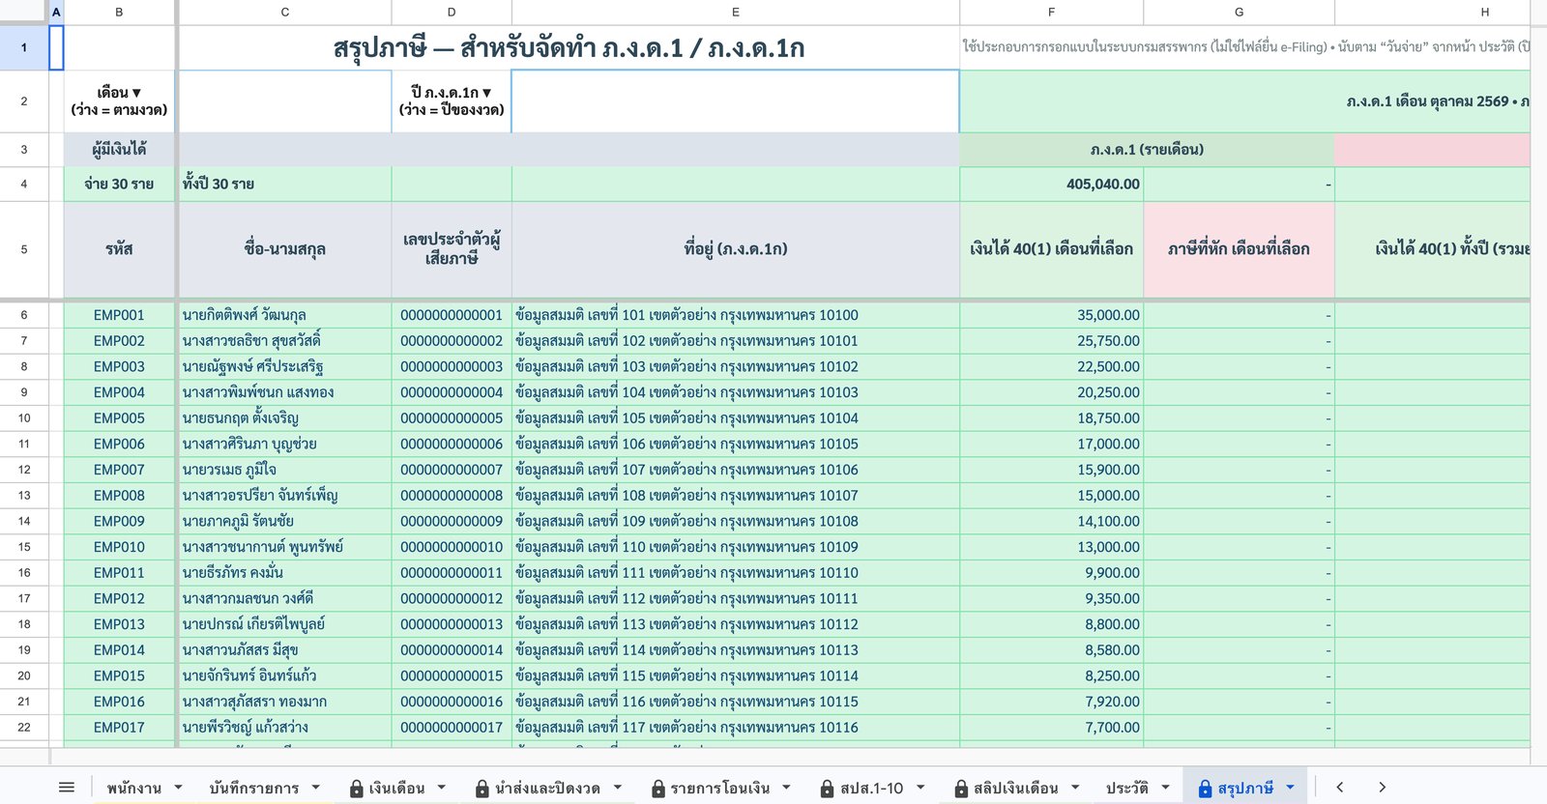Click the ภ.ง.ด.1 (รายเดือน) section header
This screenshot has width=1547, height=804.
click(x=1147, y=150)
